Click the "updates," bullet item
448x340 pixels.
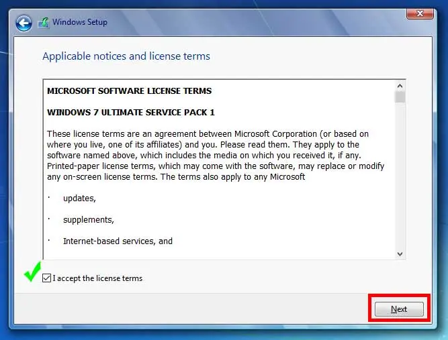80,199
